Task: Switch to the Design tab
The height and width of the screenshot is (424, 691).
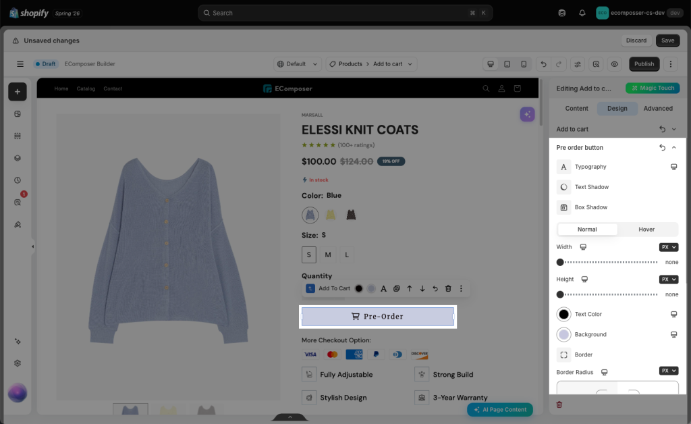Action: pos(617,109)
